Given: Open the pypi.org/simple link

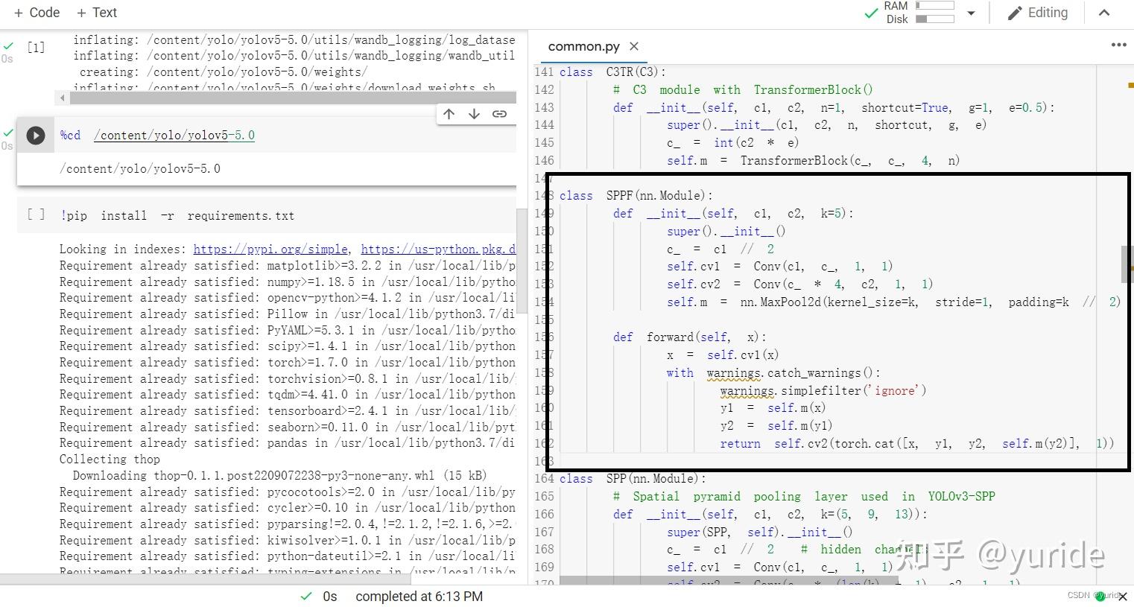Looking at the screenshot, I should click(270, 250).
